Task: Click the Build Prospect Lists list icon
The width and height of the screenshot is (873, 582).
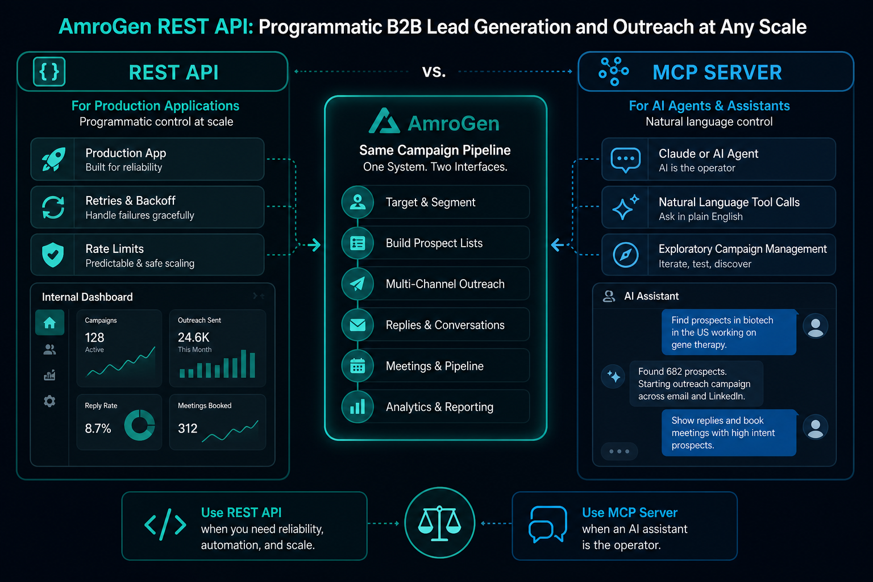Action: tap(357, 243)
